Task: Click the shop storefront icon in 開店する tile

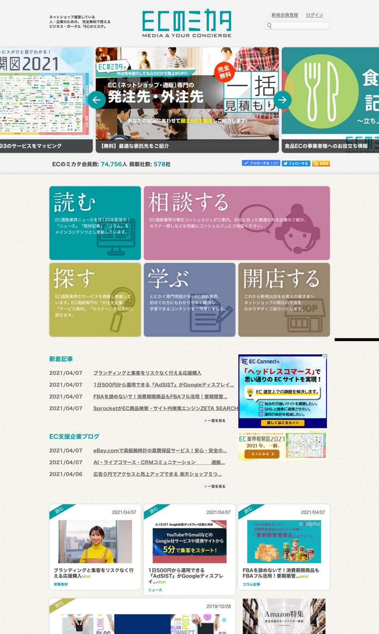Action: tap(305, 316)
